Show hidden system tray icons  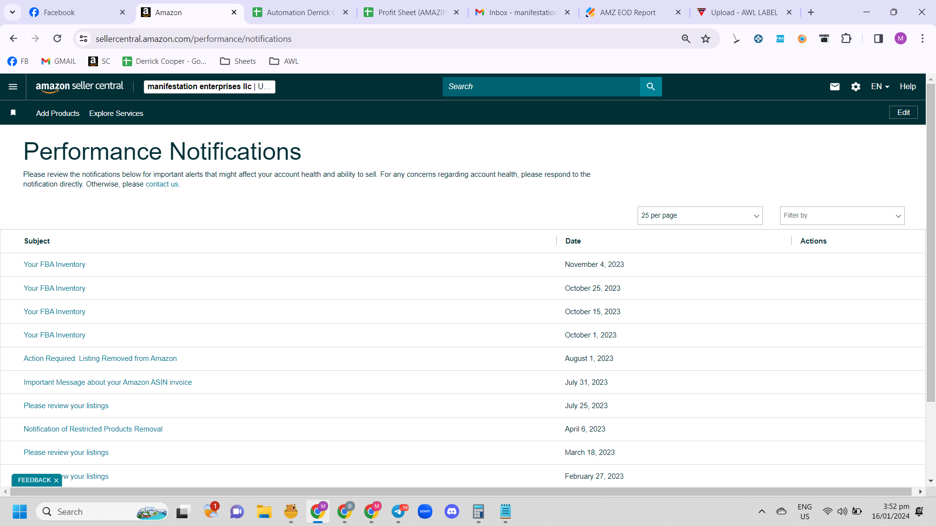[762, 511]
